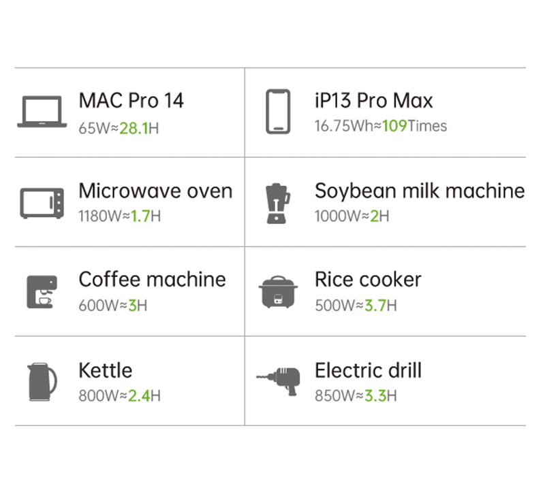Click the iP13 Pro Max heading
Image resolution: width=545 pixels, height=490 pixels.
click(x=373, y=101)
